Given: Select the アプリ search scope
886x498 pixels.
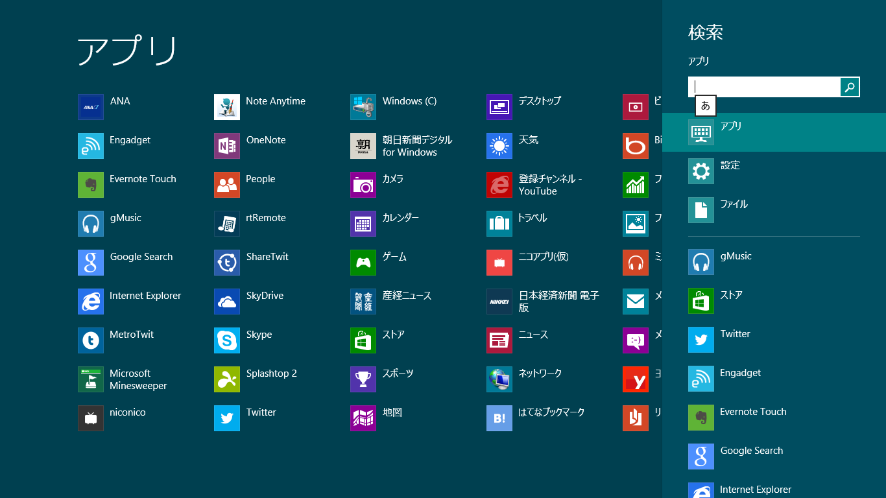Looking at the screenshot, I should tap(774, 132).
